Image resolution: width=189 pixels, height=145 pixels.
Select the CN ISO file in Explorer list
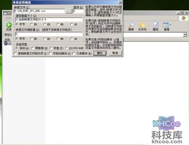pyautogui.click(x=8, y=44)
